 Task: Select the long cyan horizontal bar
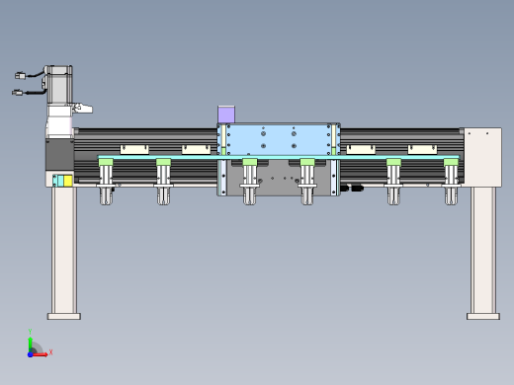[x=279, y=157]
